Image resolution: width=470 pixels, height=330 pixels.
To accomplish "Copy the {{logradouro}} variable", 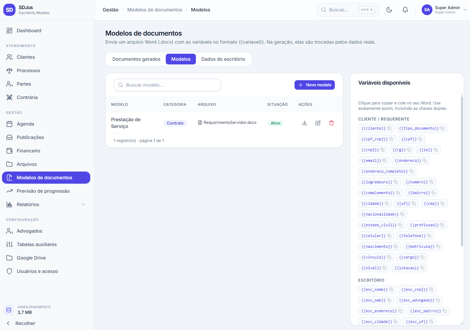I will tap(379, 182).
